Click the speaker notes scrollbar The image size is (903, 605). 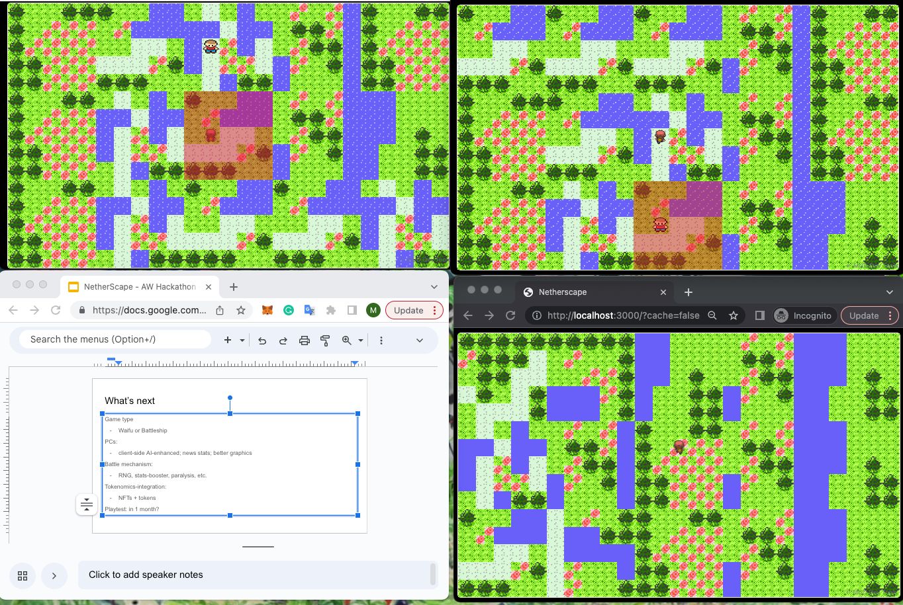(433, 575)
